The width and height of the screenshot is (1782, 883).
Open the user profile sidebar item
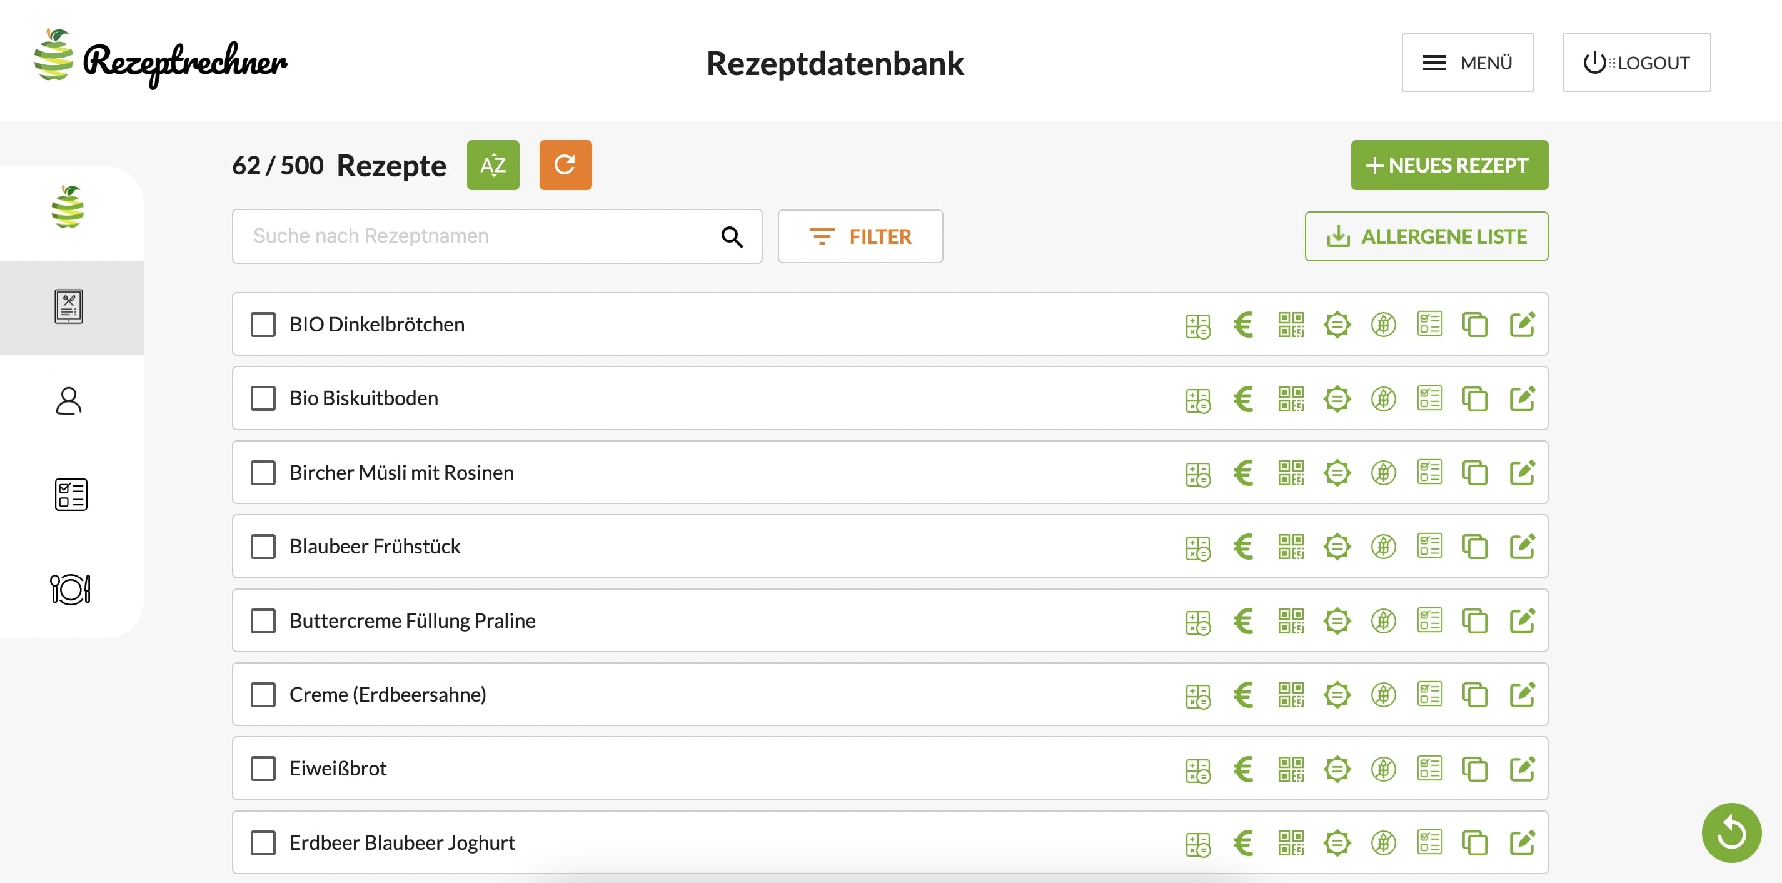[x=69, y=401]
